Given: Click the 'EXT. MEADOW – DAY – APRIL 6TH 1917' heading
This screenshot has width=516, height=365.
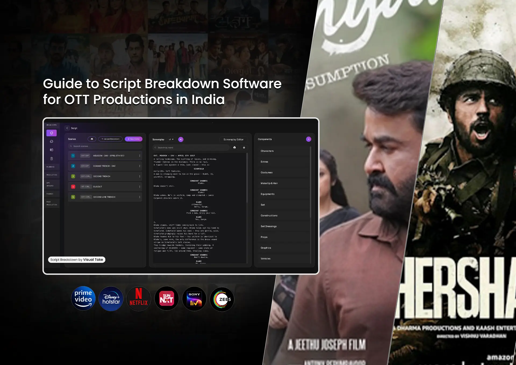Looking at the screenshot, I should (174, 156).
